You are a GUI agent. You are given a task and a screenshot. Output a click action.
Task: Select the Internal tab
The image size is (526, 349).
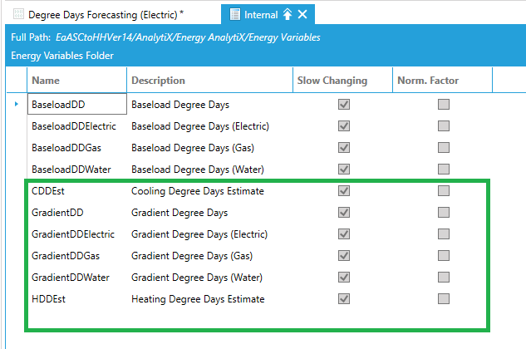260,14
